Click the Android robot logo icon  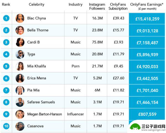[x=134, y=127]
